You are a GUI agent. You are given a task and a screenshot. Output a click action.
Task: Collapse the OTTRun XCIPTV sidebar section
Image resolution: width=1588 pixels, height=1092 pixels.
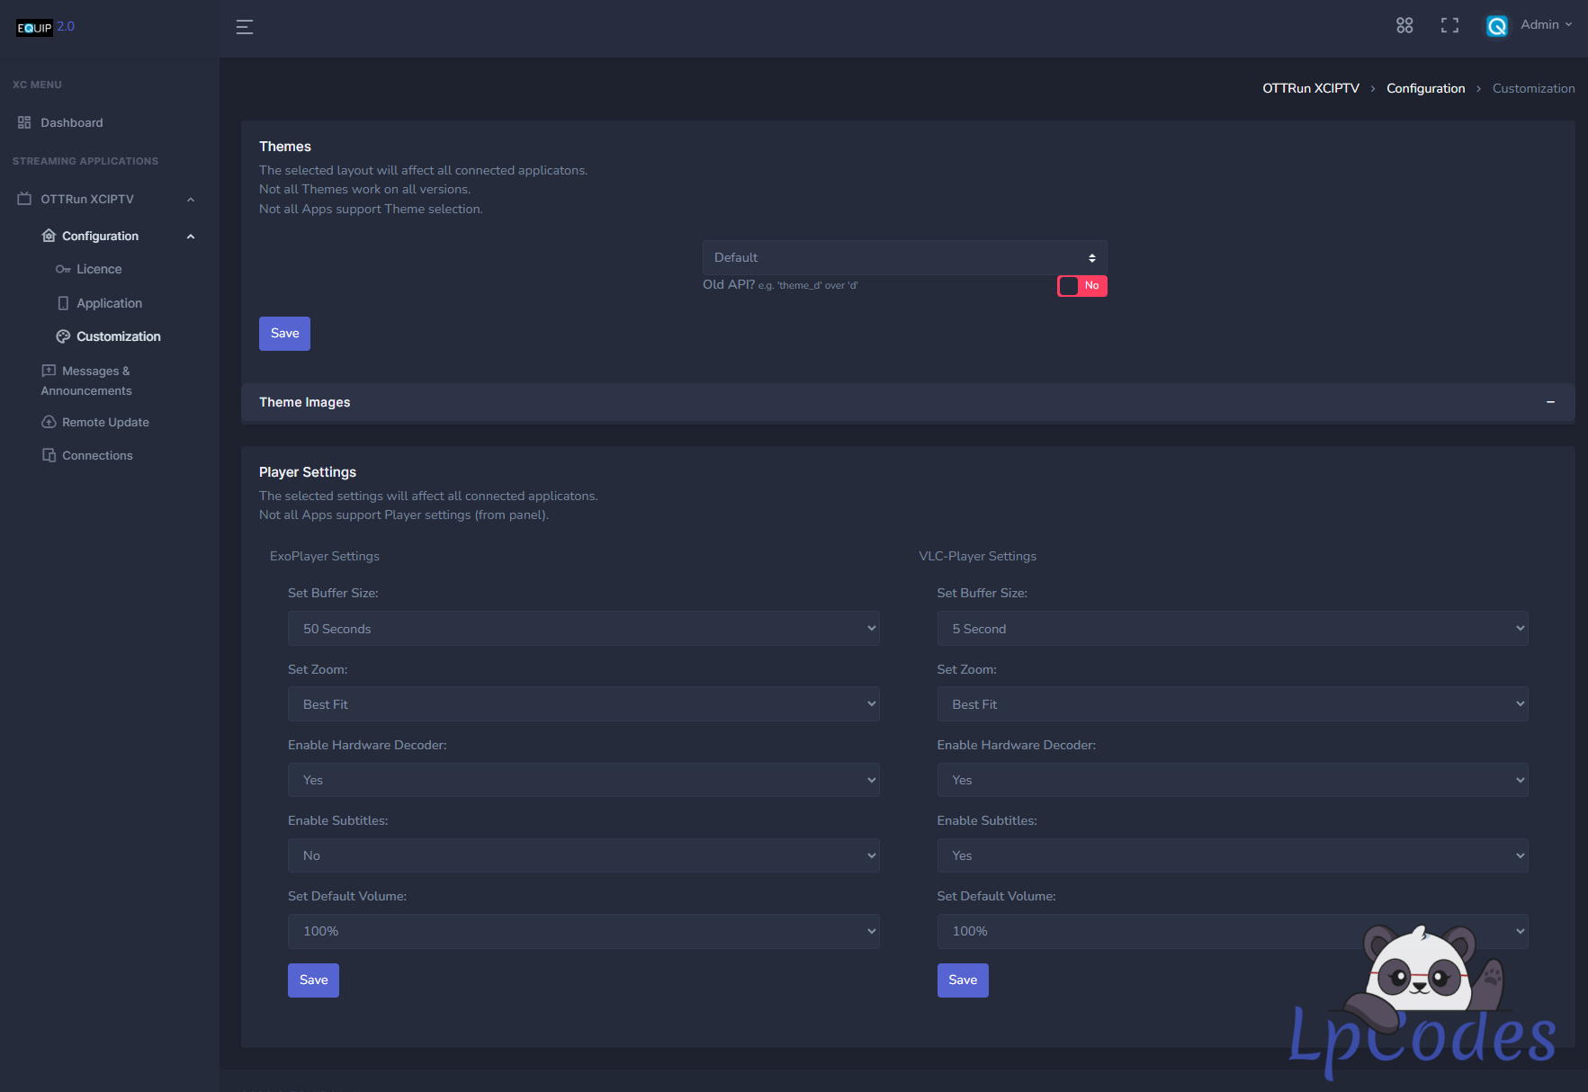point(190,200)
